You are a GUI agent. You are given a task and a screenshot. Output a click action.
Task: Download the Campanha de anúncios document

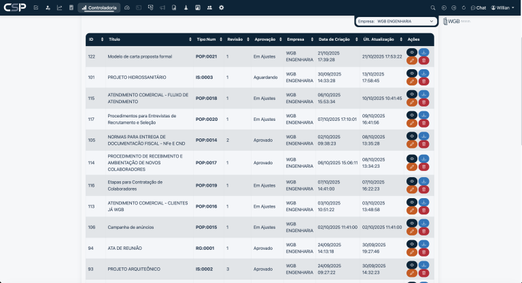pyautogui.click(x=424, y=223)
